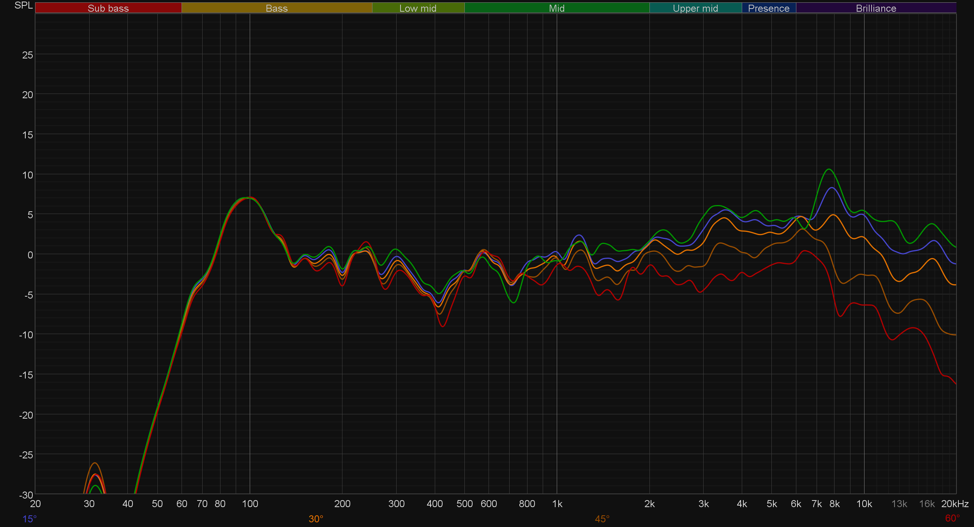Click the green trace peak near 8k

[829, 169]
